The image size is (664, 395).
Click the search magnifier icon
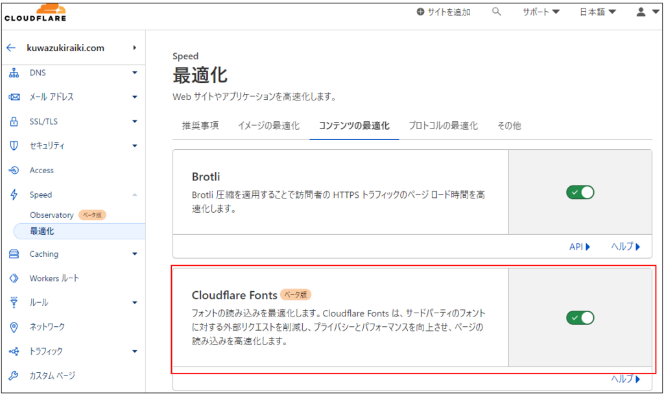497,12
